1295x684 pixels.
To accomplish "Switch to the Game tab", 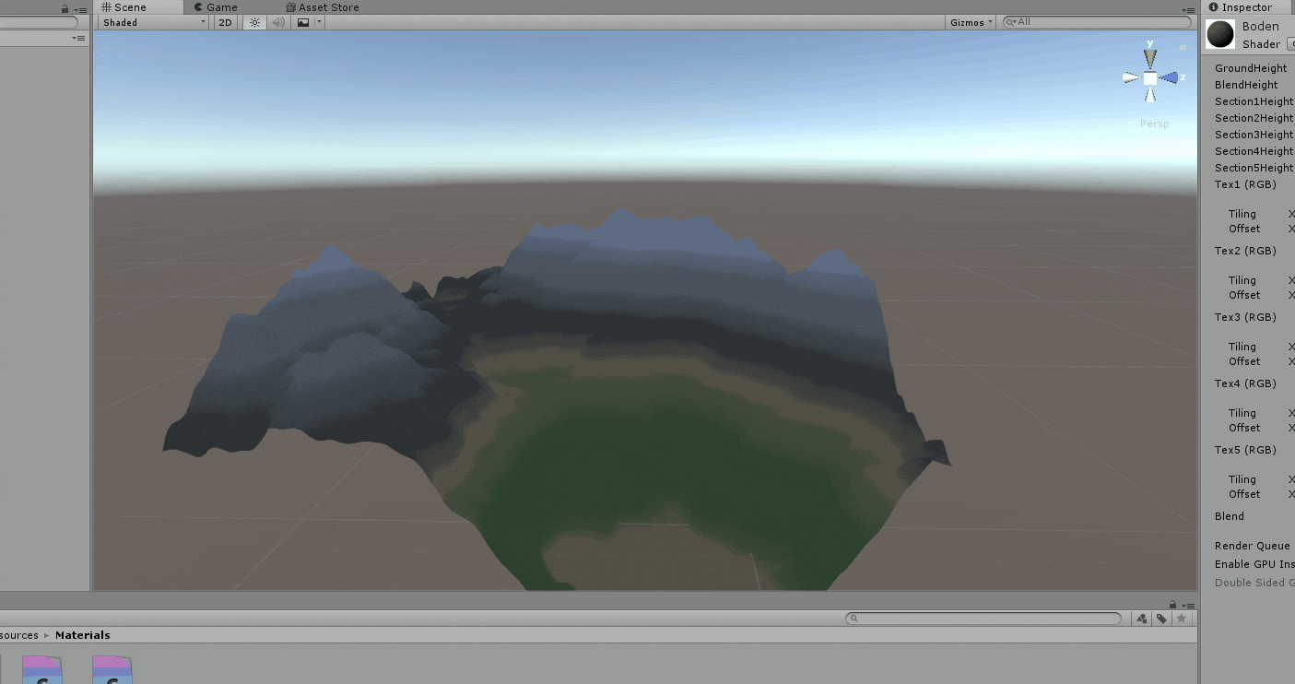I will [216, 6].
